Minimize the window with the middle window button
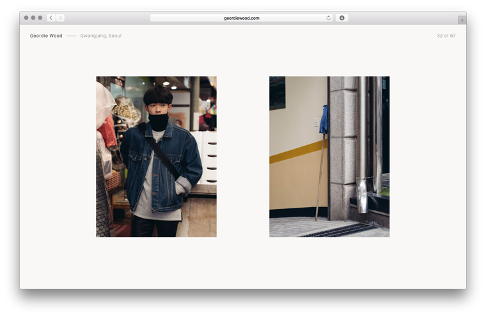This screenshot has height=317, width=486. [x=33, y=18]
